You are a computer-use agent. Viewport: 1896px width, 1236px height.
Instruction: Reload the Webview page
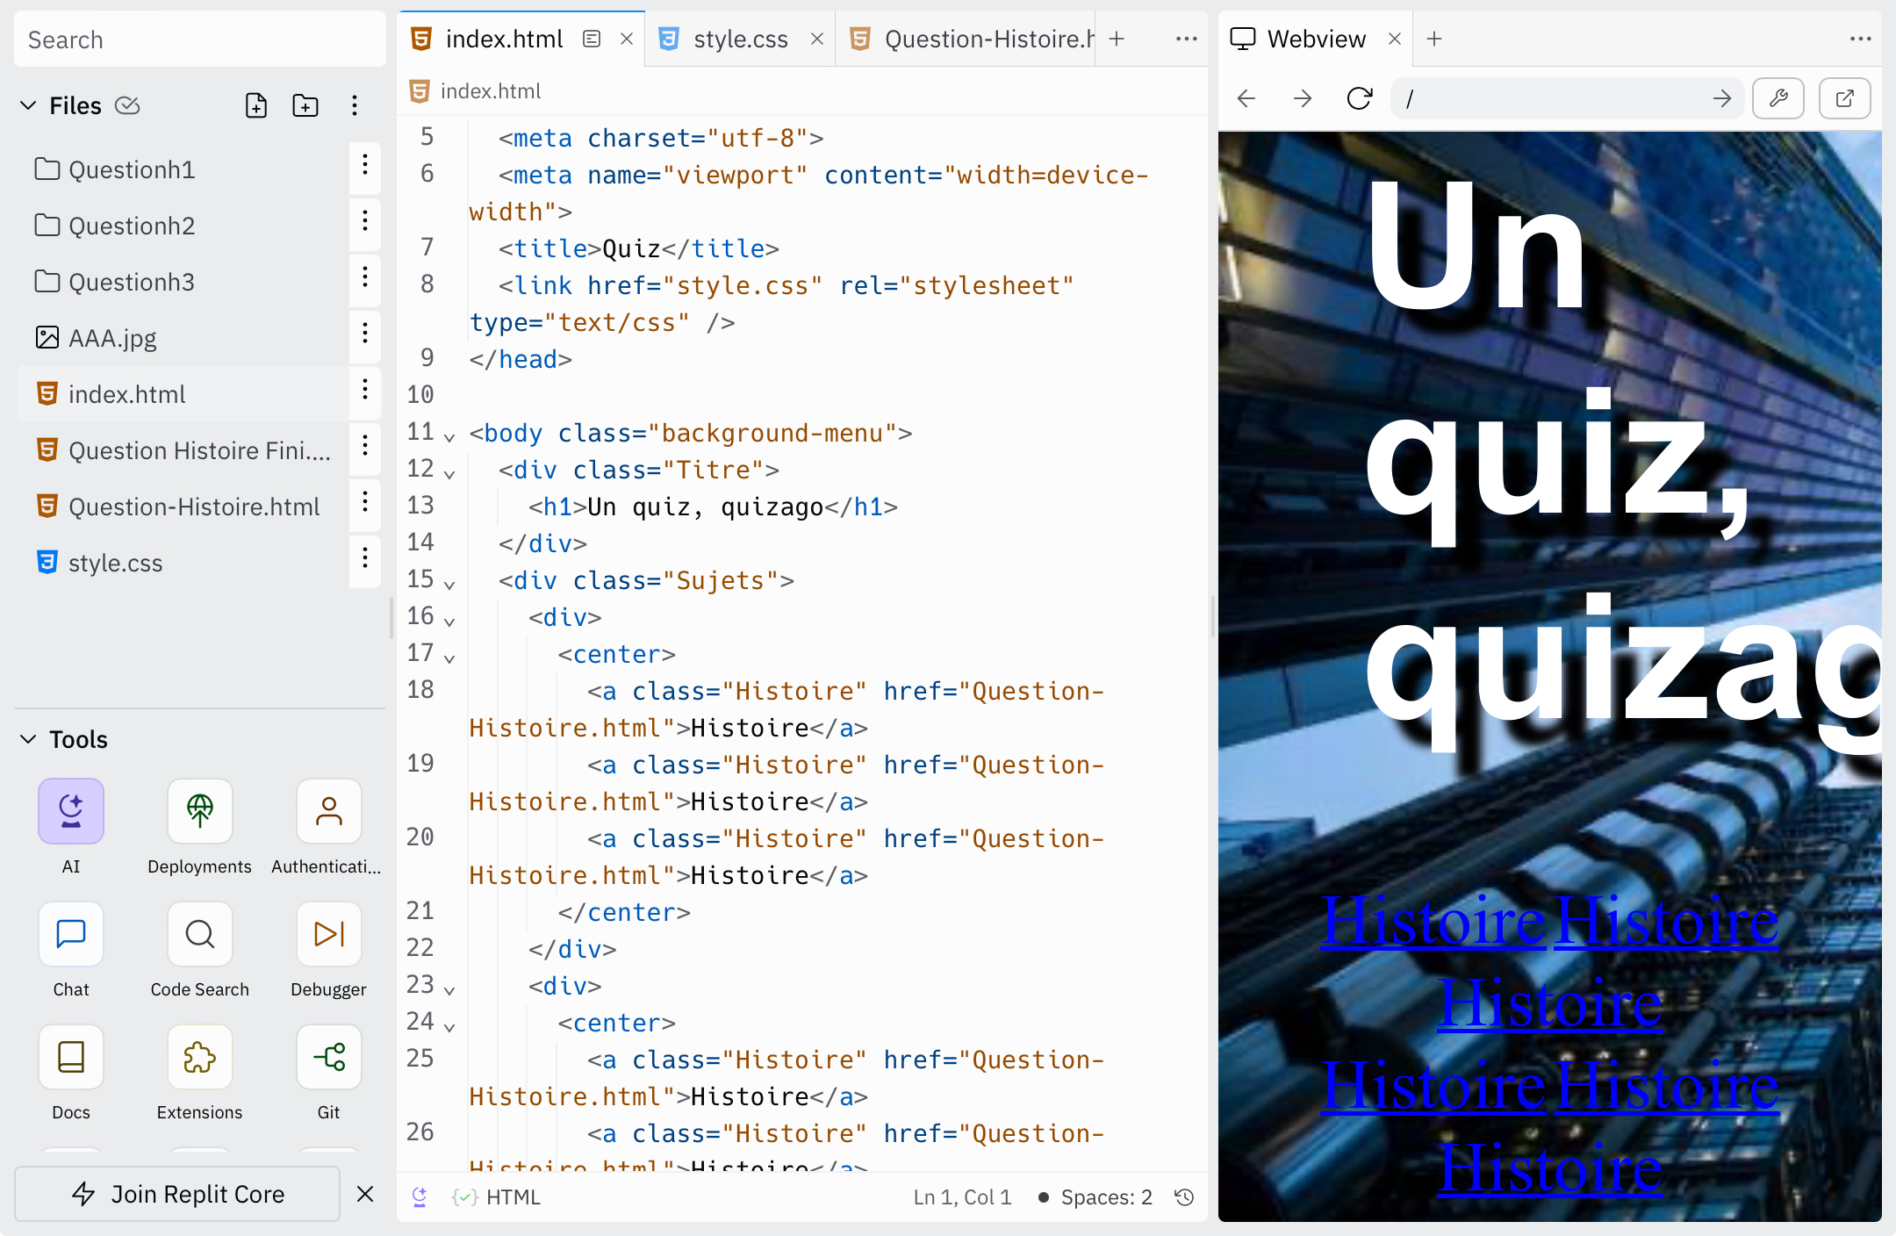[1360, 98]
